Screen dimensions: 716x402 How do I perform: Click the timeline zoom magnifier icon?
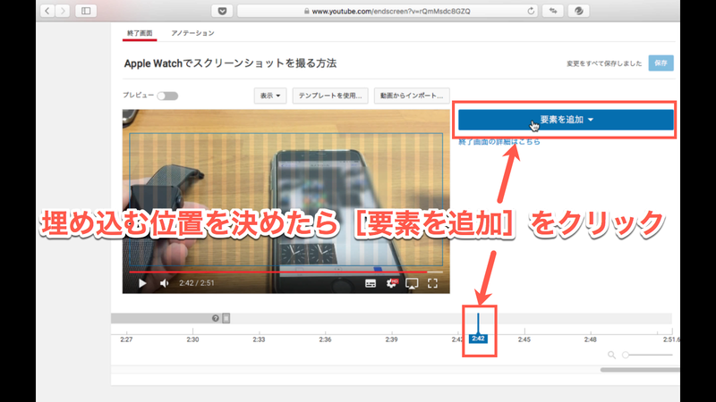pos(611,355)
